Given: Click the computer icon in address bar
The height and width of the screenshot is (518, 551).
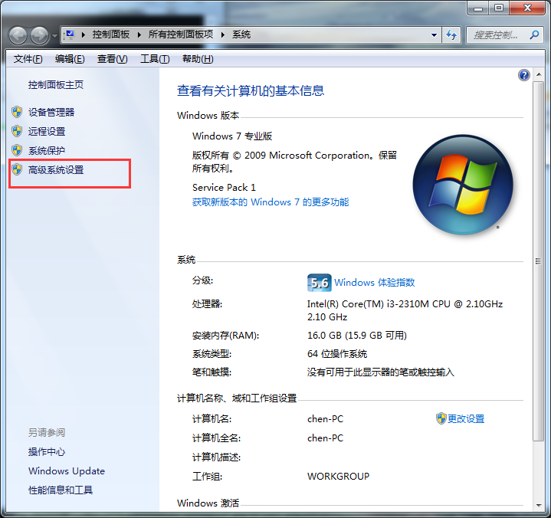Looking at the screenshot, I should tap(70, 34).
